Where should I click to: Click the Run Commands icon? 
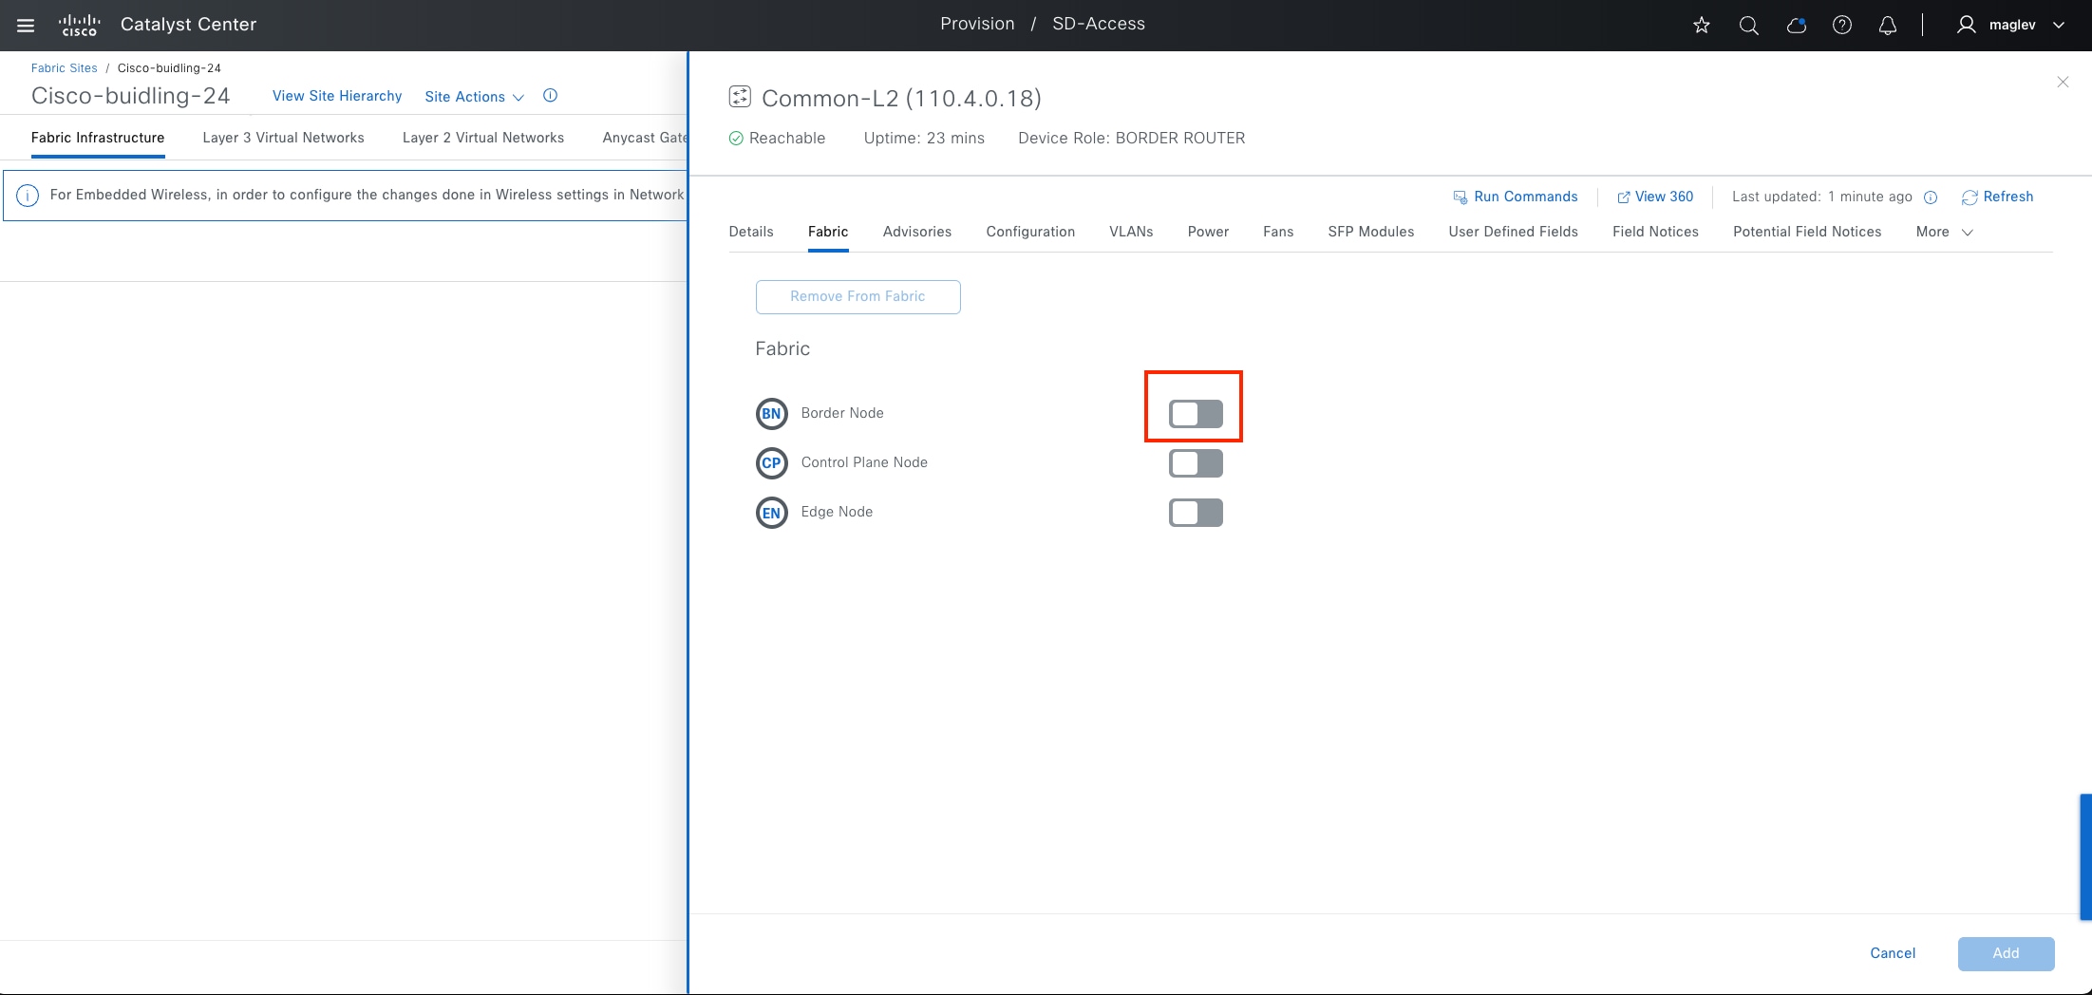pyautogui.click(x=1461, y=197)
